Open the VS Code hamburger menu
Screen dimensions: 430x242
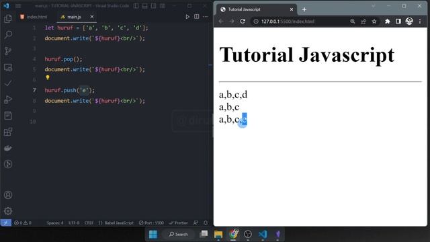18,6
